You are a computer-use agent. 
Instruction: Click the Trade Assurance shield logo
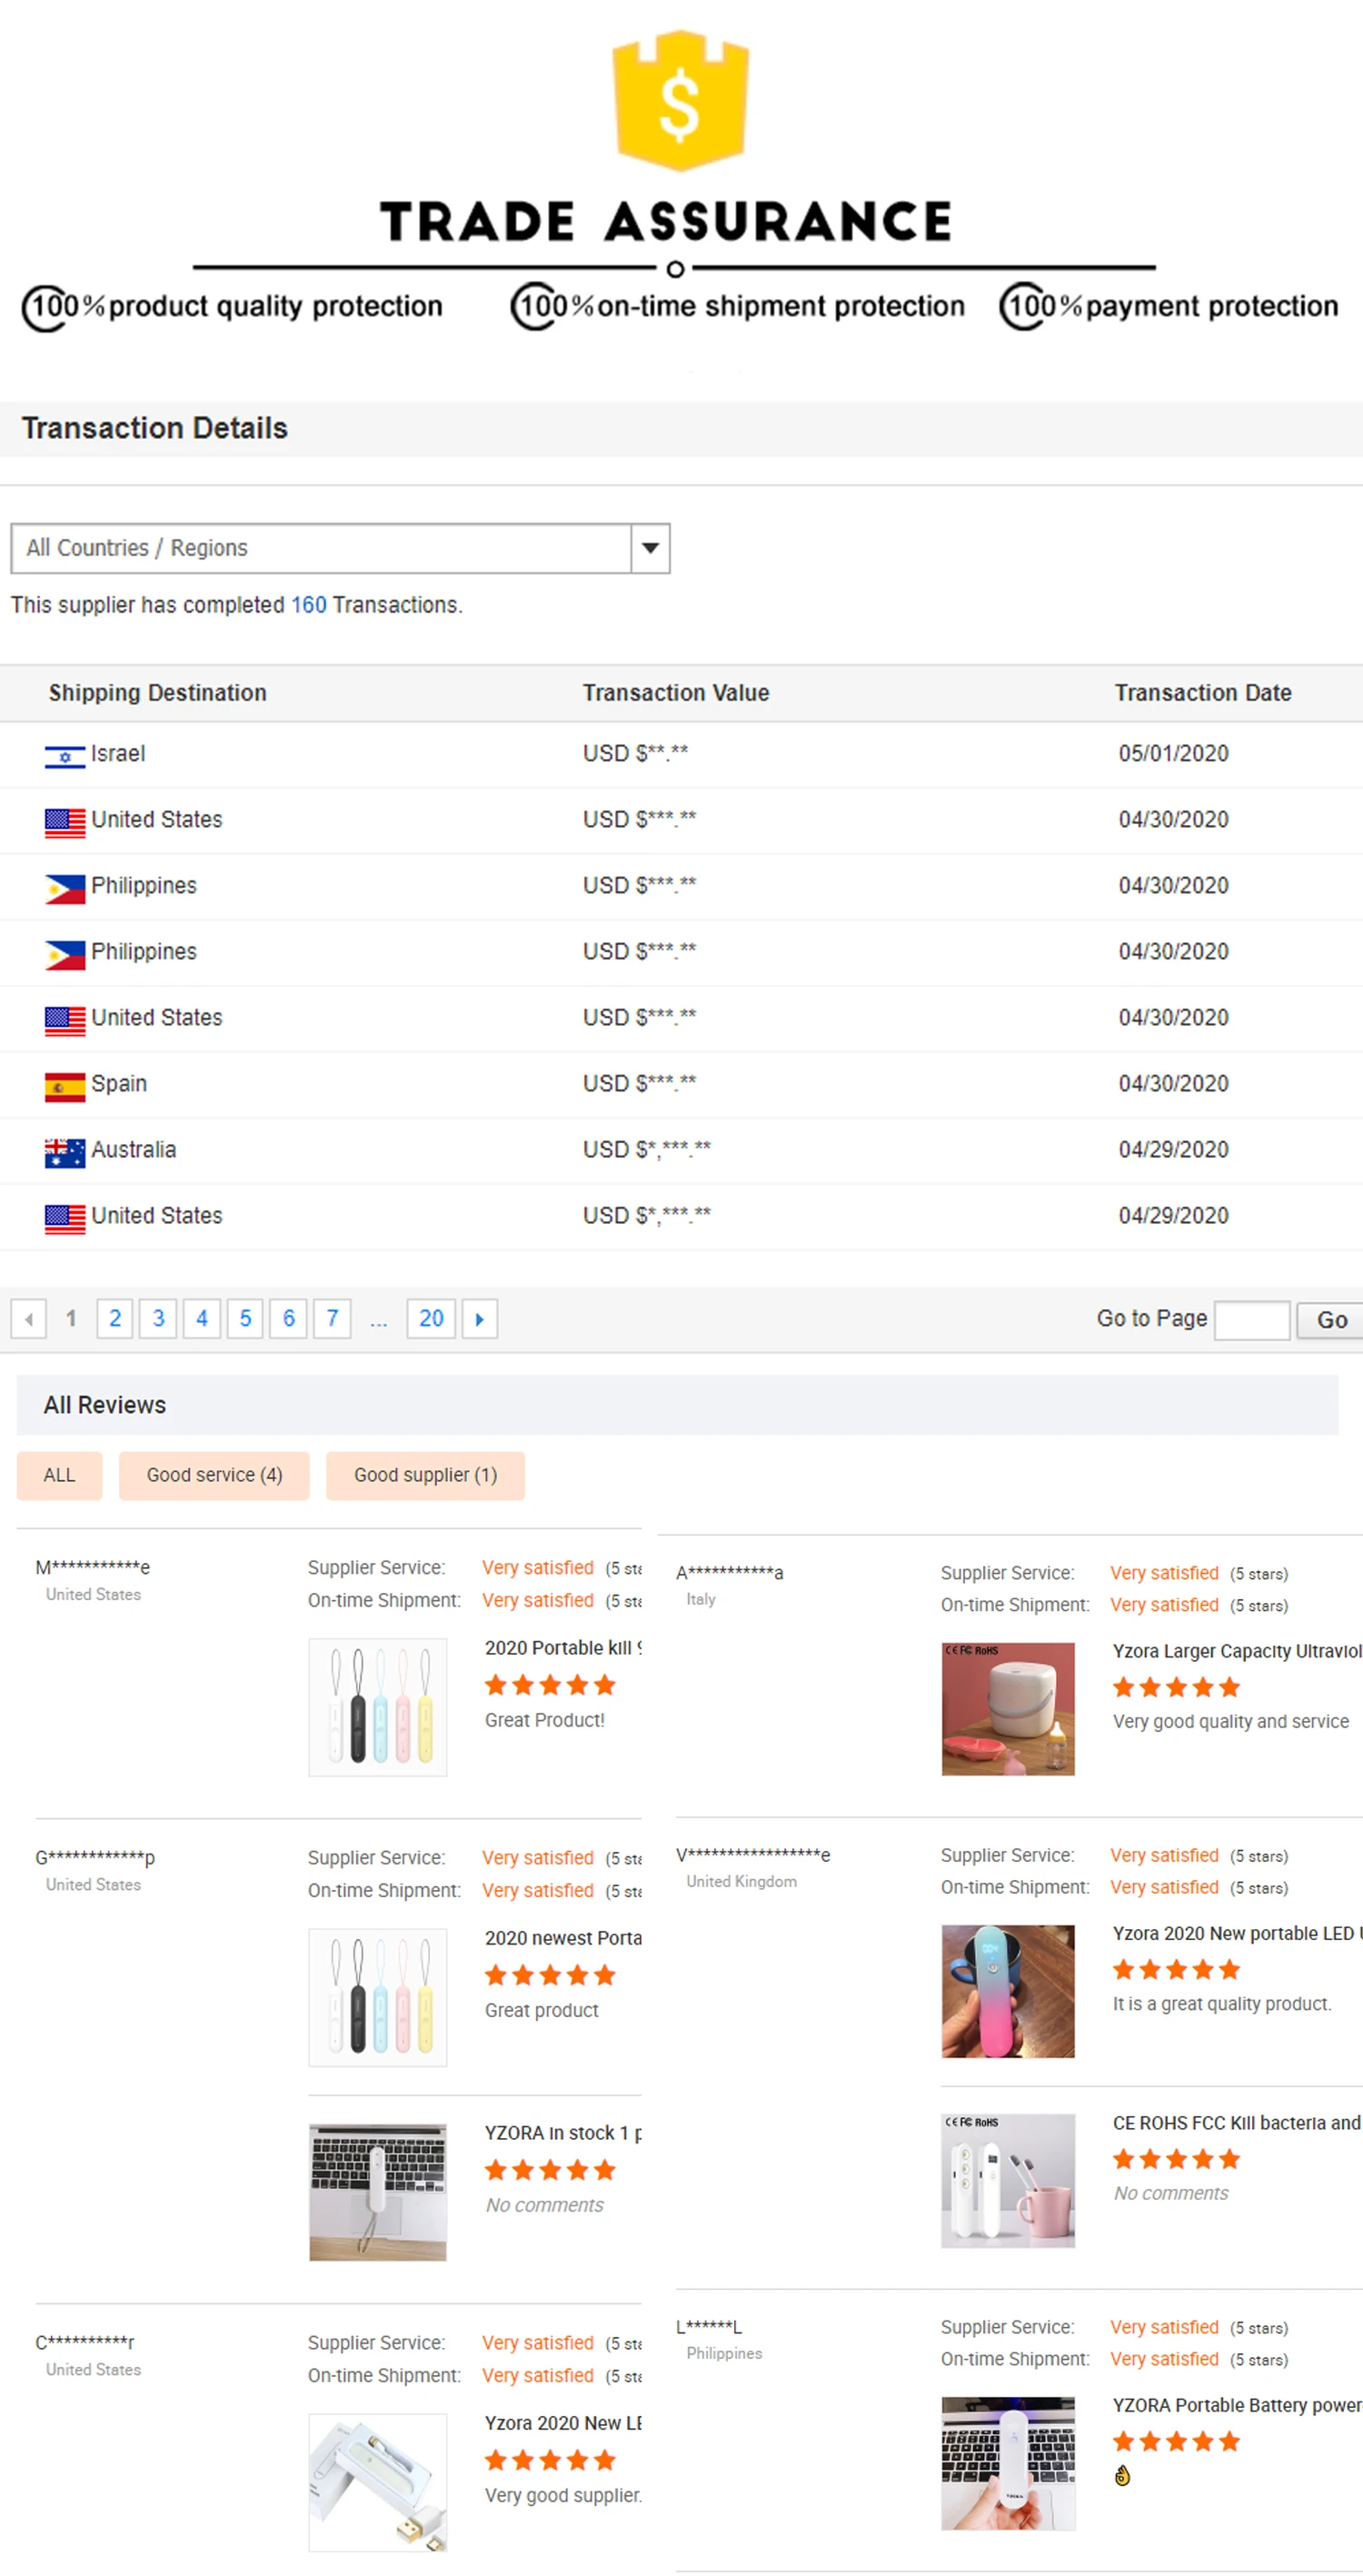point(680,100)
